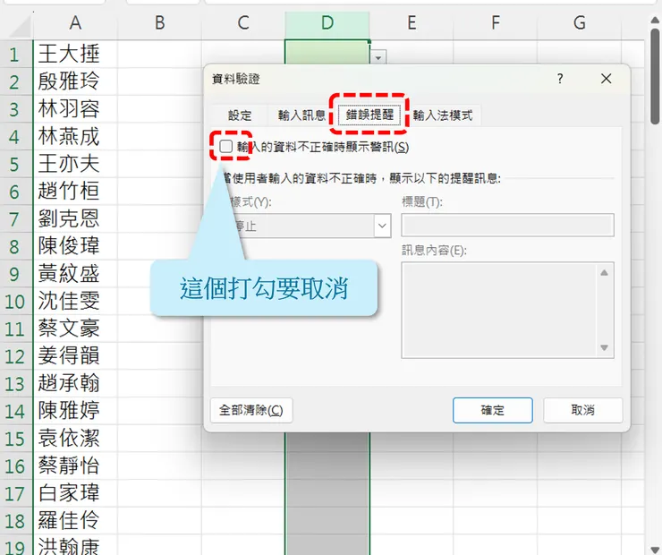The height and width of the screenshot is (555, 662).
Task: Click cell containing 羅佳伶
Action: pos(75,521)
